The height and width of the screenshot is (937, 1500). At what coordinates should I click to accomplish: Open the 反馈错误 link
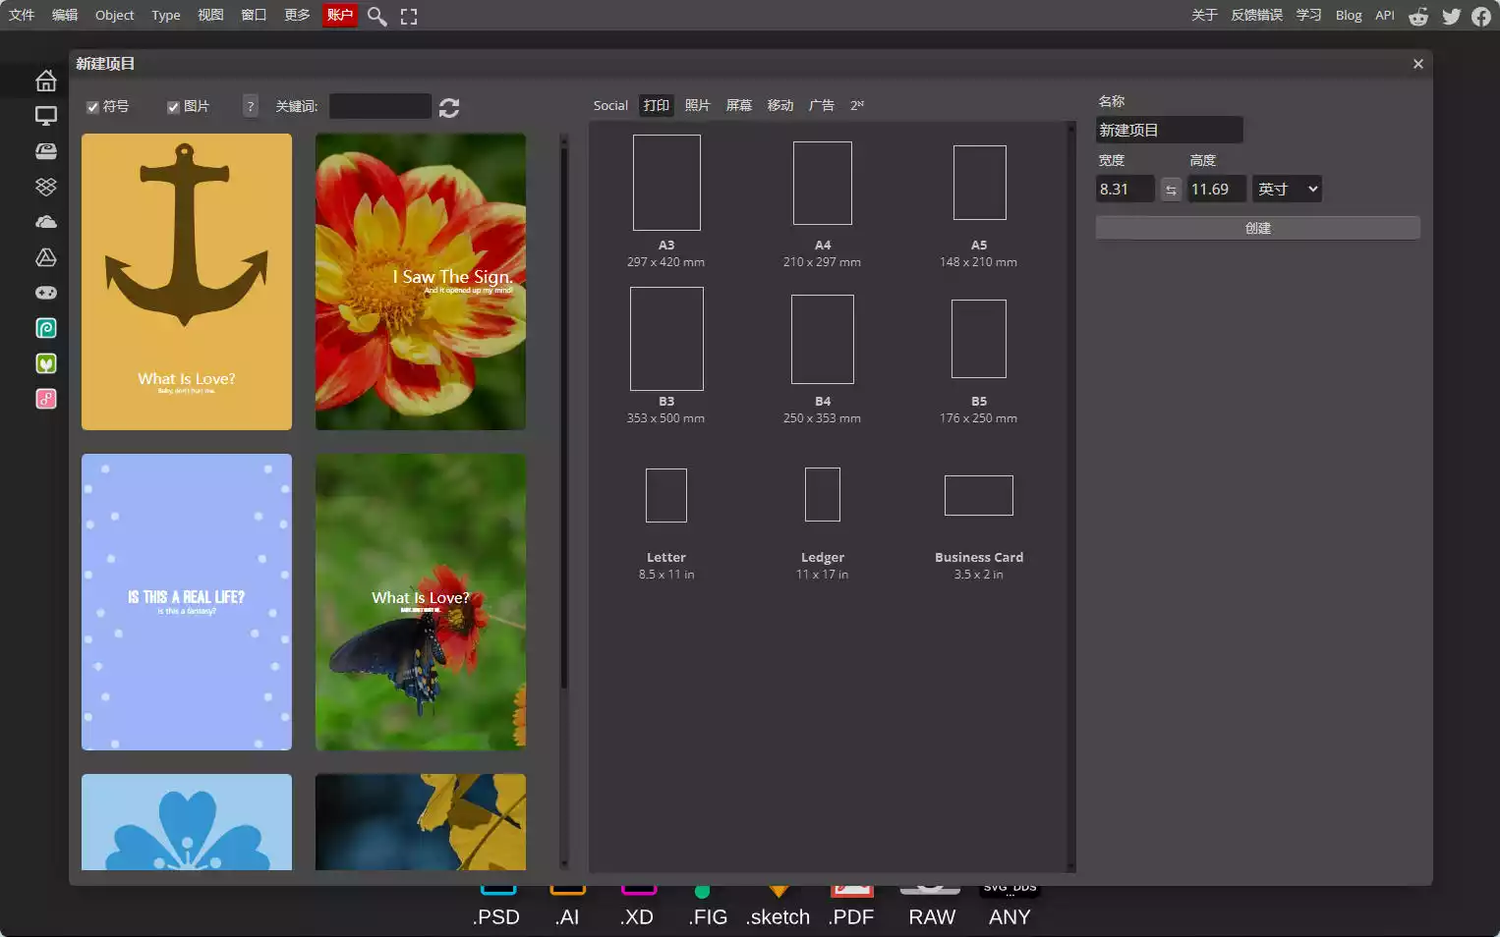(1257, 15)
